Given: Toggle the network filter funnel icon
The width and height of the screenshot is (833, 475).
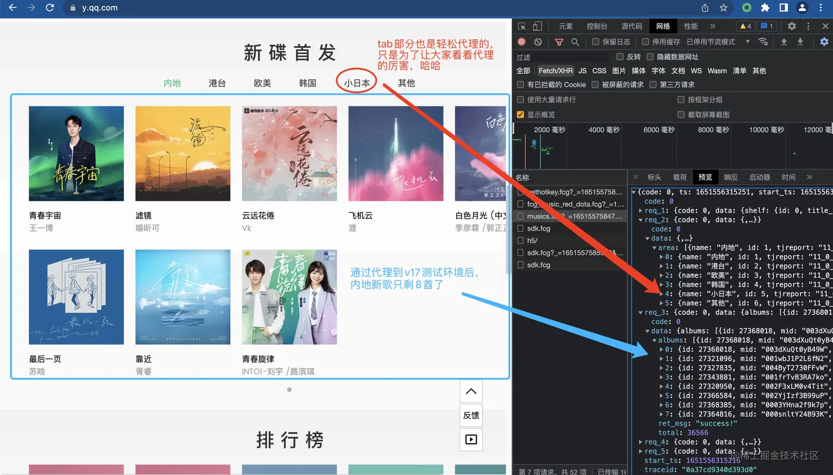Looking at the screenshot, I should pos(559,42).
